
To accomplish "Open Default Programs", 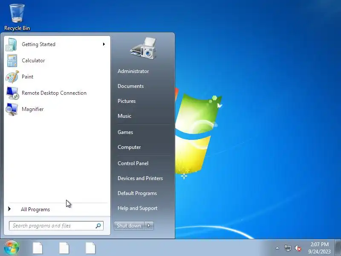I will (x=137, y=193).
